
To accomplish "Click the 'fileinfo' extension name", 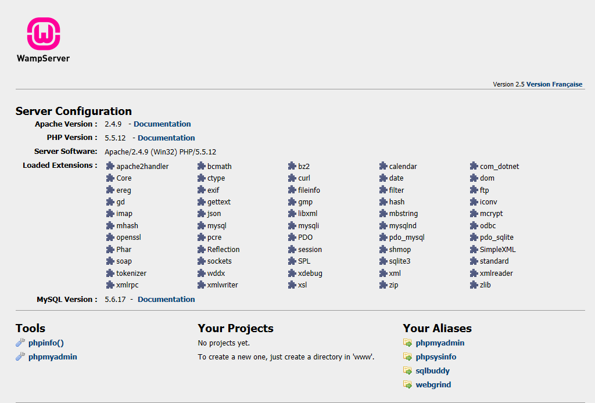I will (309, 190).
